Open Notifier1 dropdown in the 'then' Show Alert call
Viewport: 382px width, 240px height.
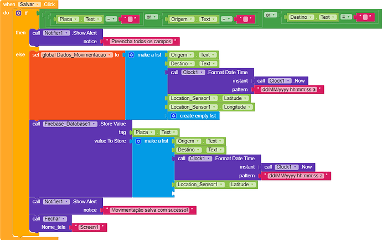(56, 33)
